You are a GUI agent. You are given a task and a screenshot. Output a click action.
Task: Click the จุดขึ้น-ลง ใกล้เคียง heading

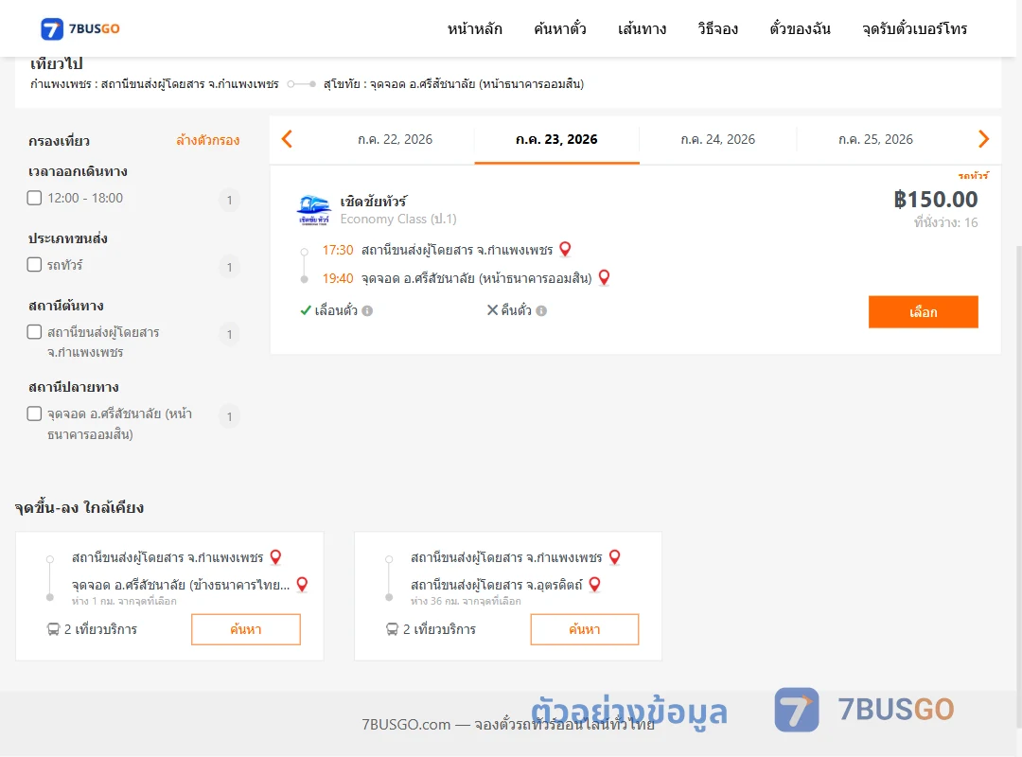tap(79, 507)
